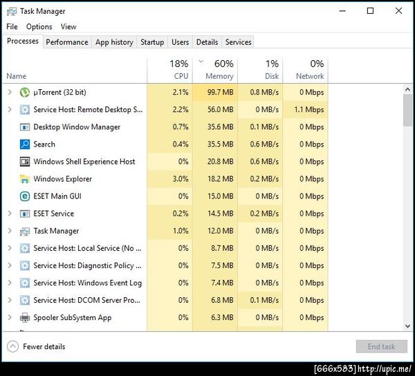This screenshot has width=415, height=376.
Task: Maximize the Task Manager window
Action: [370, 11]
